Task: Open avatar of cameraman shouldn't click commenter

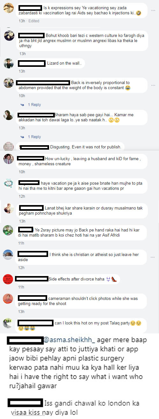Action: point(8,299)
